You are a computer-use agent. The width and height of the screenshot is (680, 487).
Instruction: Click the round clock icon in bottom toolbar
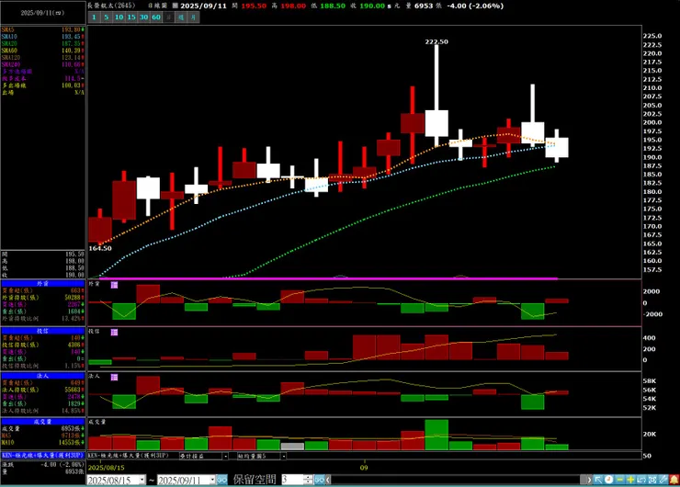(609, 480)
